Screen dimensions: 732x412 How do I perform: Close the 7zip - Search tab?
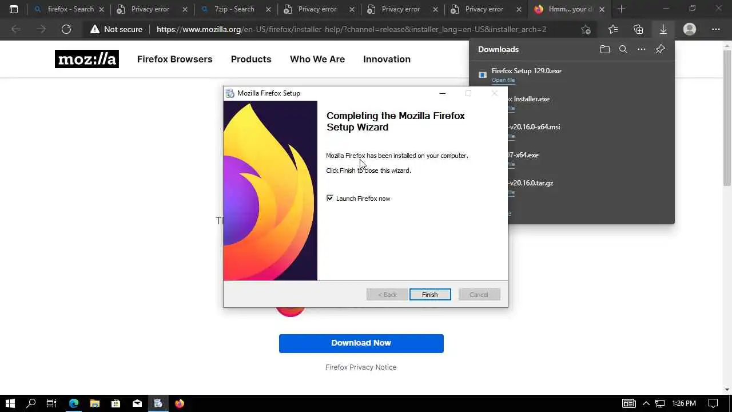pos(267,9)
